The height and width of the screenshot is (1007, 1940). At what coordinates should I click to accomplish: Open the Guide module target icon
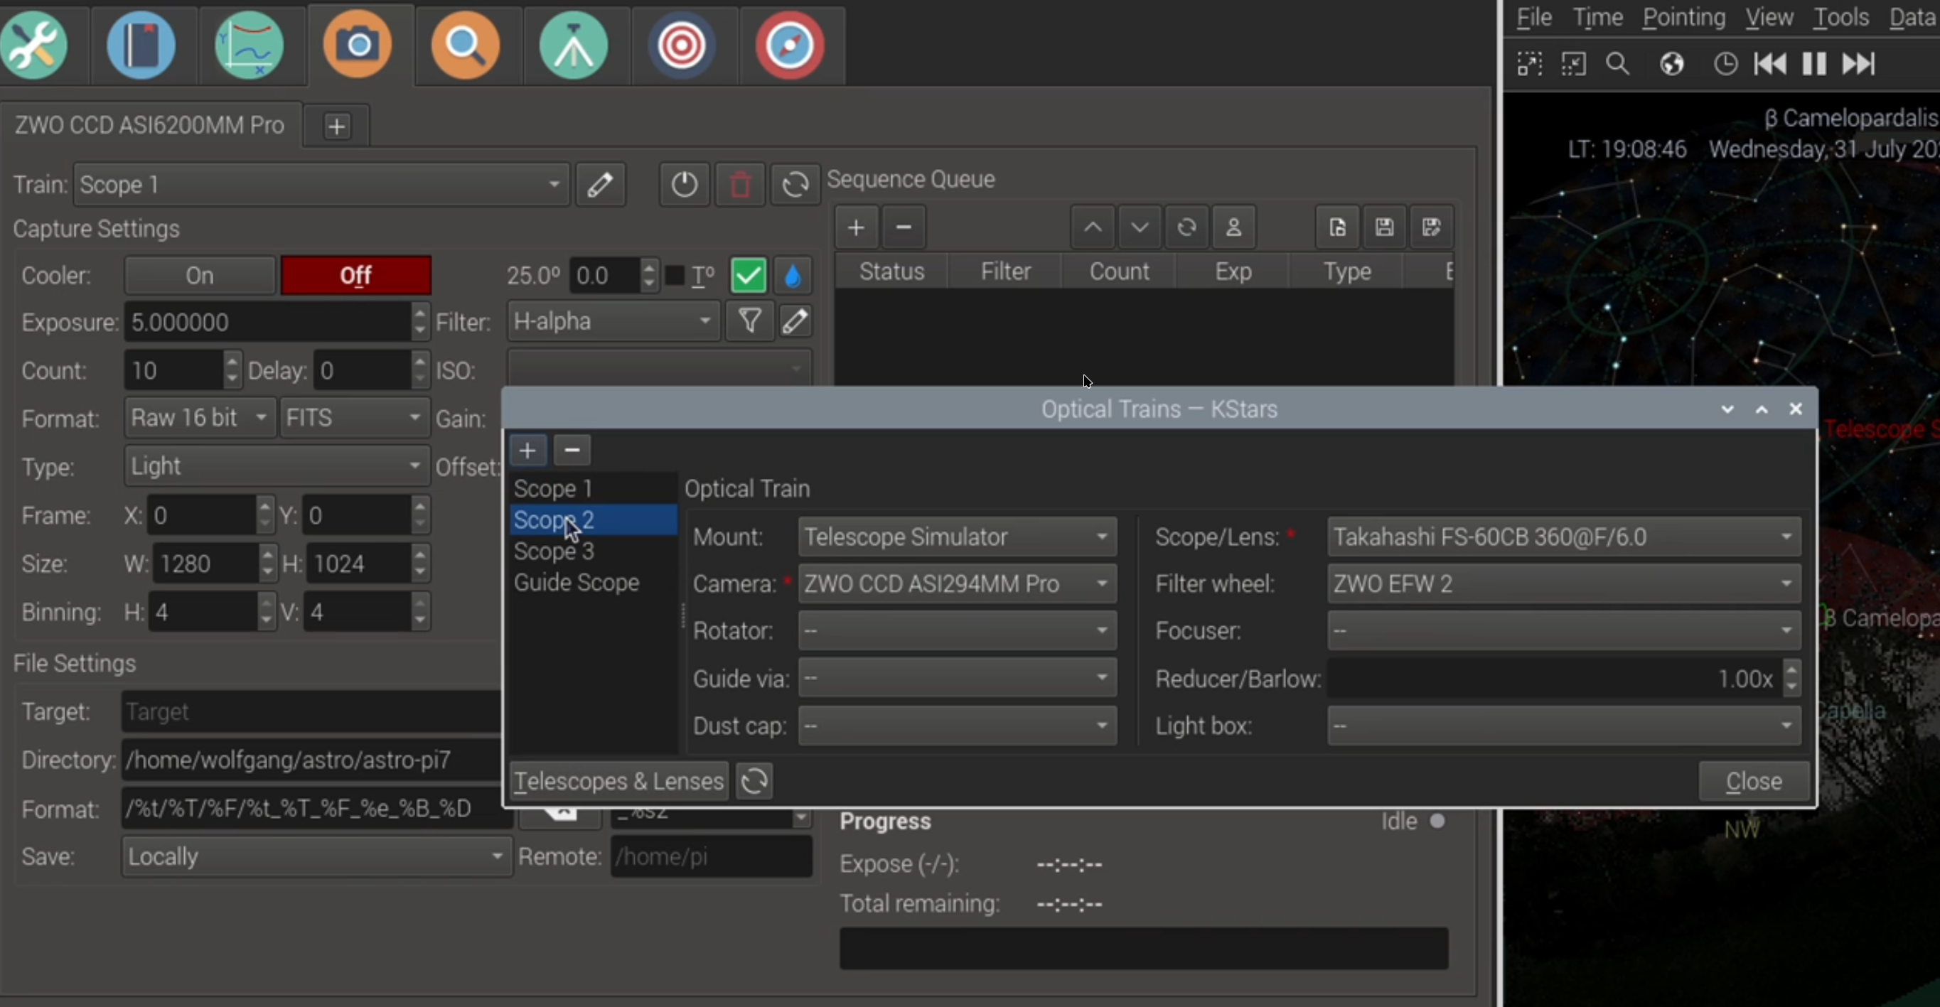681,45
